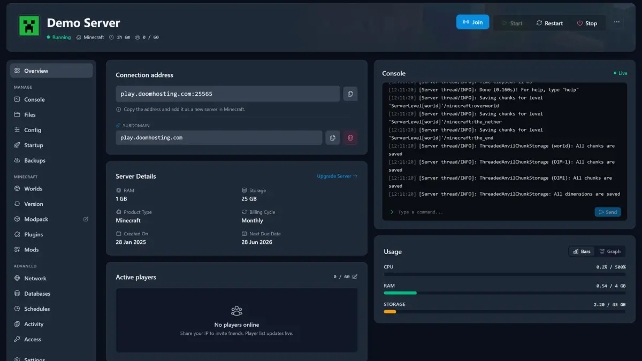This screenshot has height=361, width=642.
Task: Open the Modpack external link icon
Action: pos(86,219)
